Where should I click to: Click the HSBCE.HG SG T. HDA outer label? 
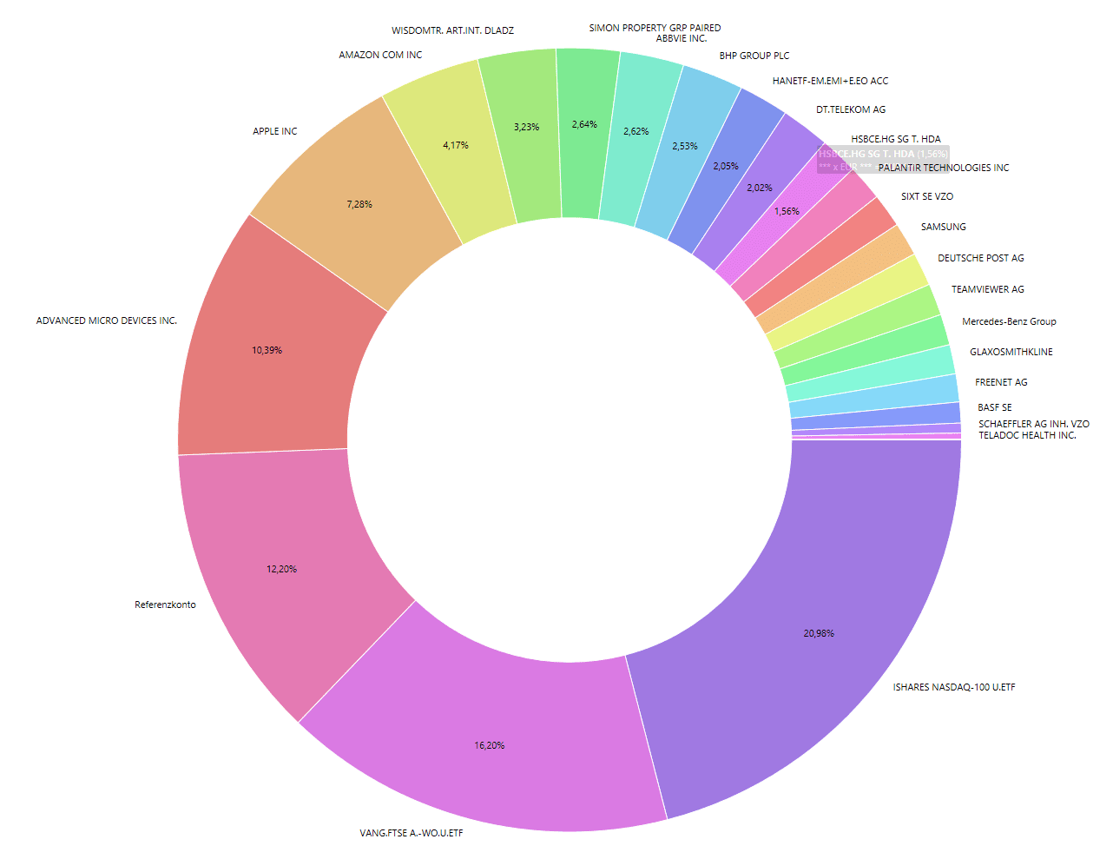click(896, 139)
